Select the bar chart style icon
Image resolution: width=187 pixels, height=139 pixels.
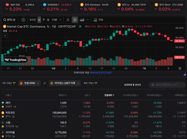coord(68,20)
